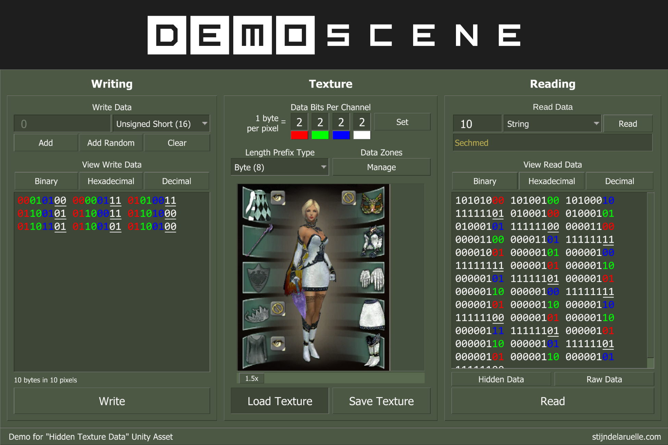The width and height of the screenshot is (668, 445).
Task: Switch write data view to Decimal
Action: 176,181
